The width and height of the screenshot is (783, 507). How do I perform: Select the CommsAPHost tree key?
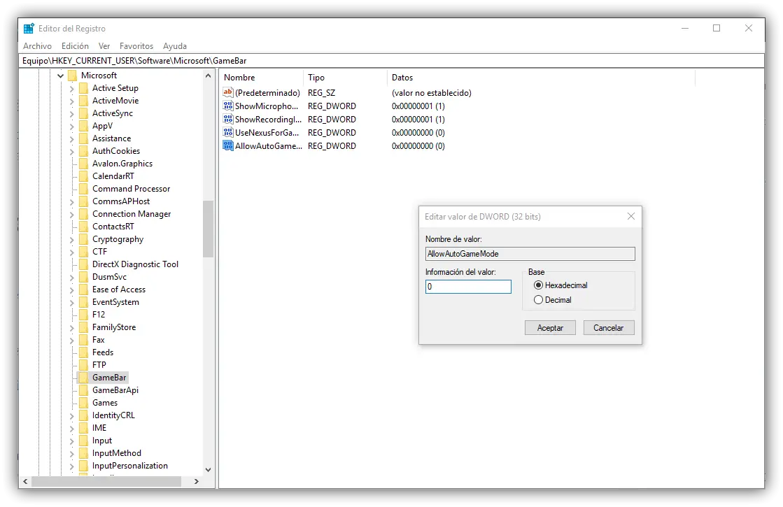pos(121,201)
